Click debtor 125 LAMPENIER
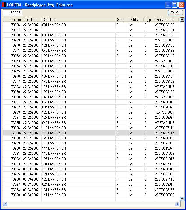The image size is (186, 210). pos(54,159)
